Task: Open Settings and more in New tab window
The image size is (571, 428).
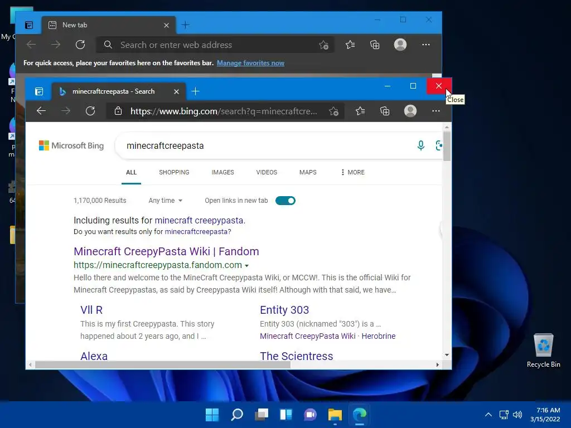Action: tap(425, 45)
